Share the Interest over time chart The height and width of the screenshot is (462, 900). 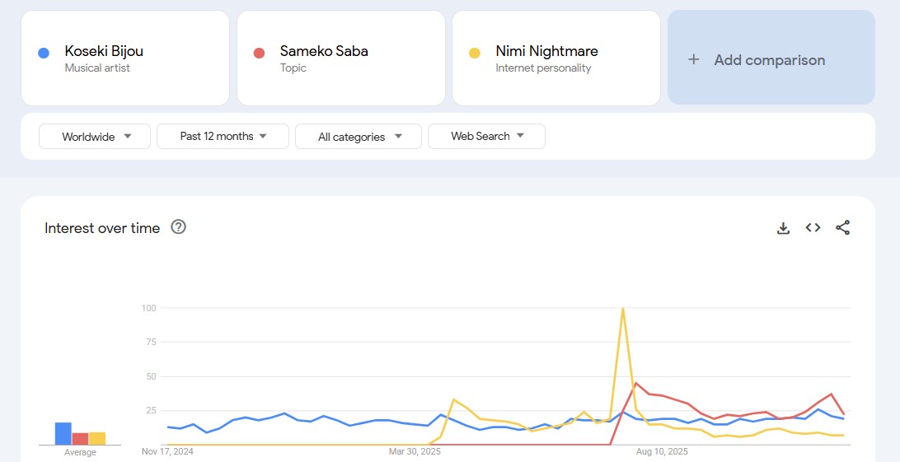tap(842, 228)
